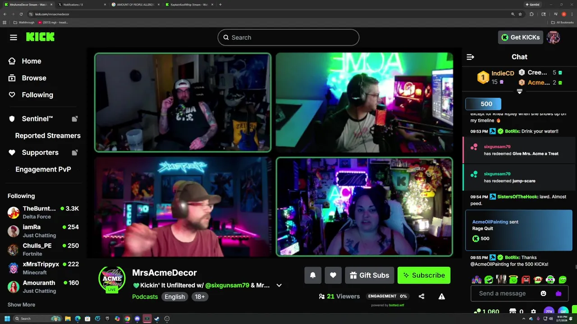Click the BotRix username in Drink your water message
The height and width of the screenshot is (324, 577).
tap(512, 131)
